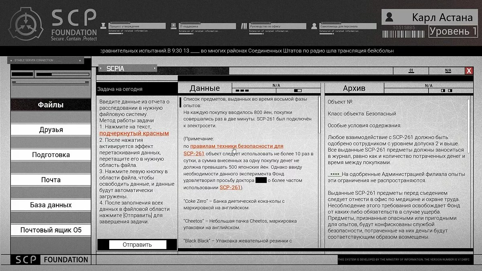This screenshot has width=482, height=271.
Task: Click the progress bar under server connection
Action: 62,74
